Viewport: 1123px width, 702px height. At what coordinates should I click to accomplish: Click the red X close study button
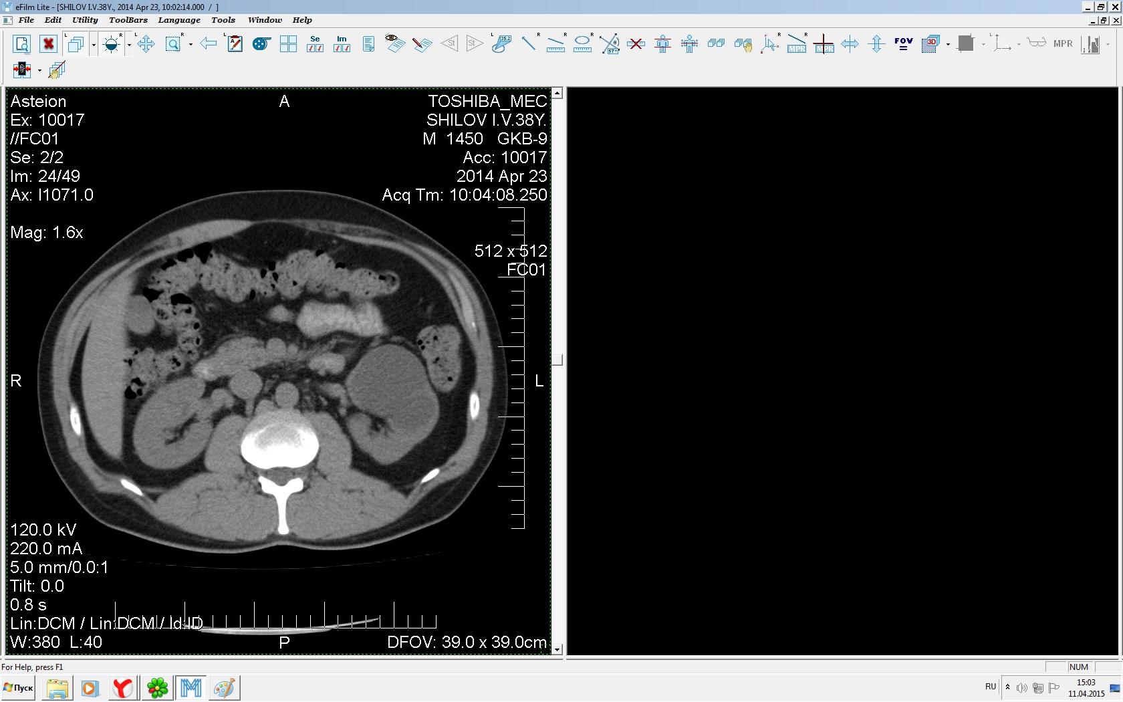[x=48, y=45]
